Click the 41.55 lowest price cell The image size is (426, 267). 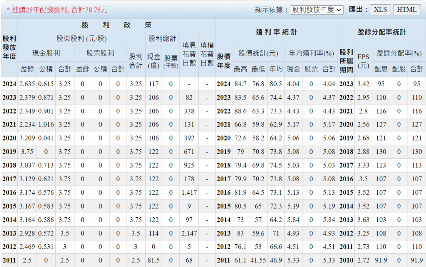tap(258, 260)
